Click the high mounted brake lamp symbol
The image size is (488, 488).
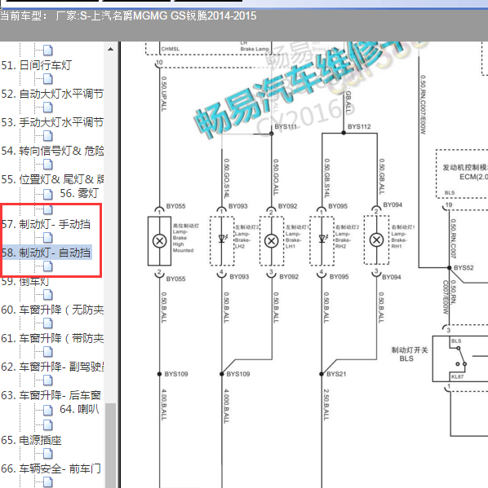tap(159, 241)
